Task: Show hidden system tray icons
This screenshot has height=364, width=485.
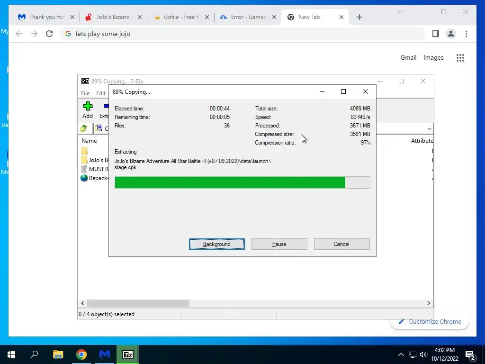Action: pyautogui.click(x=401, y=355)
